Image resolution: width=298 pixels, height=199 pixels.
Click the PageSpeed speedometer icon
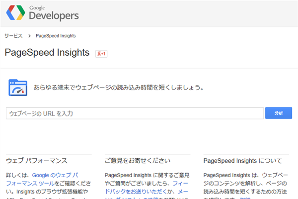tap(18, 88)
